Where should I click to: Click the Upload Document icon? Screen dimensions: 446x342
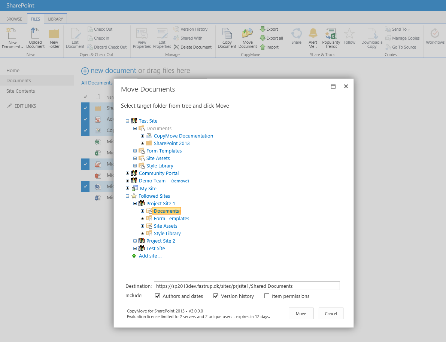pyautogui.click(x=35, y=33)
